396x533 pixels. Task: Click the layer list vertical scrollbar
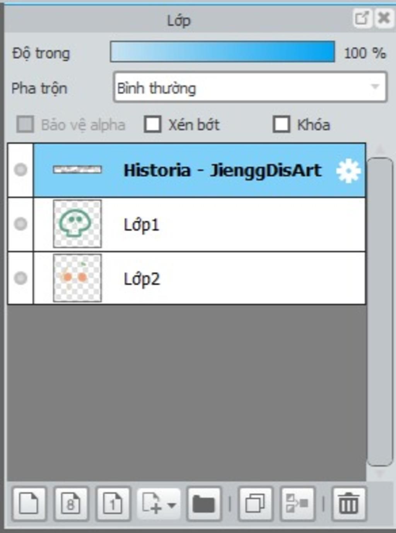click(380, 312)
